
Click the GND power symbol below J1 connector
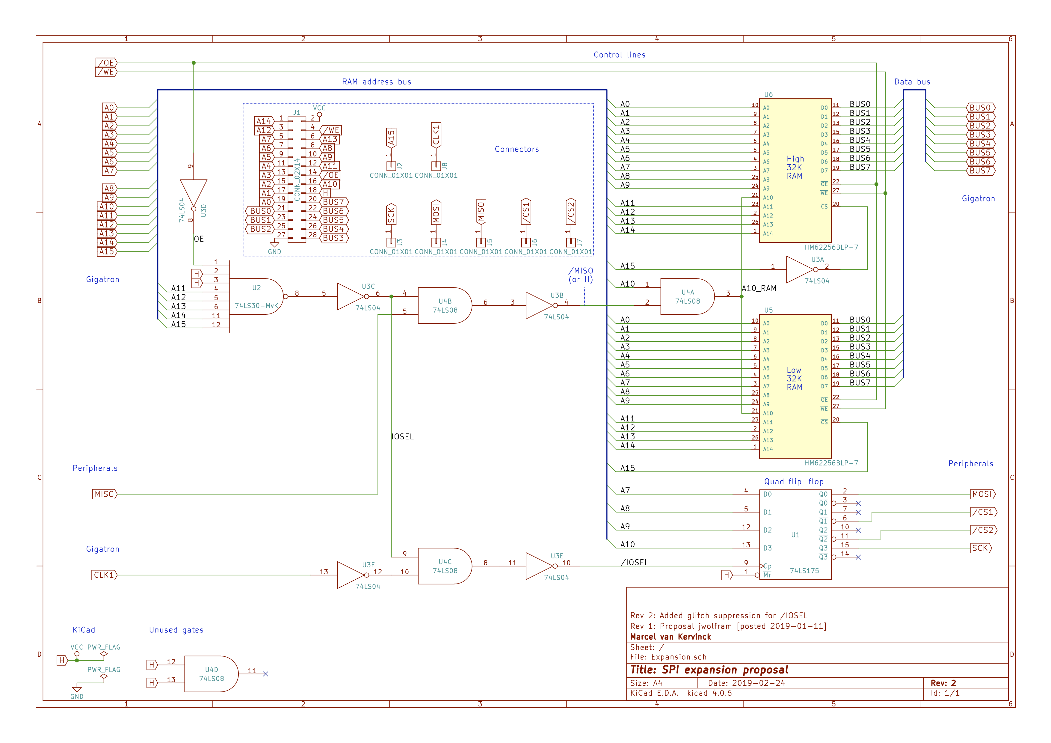275,245
